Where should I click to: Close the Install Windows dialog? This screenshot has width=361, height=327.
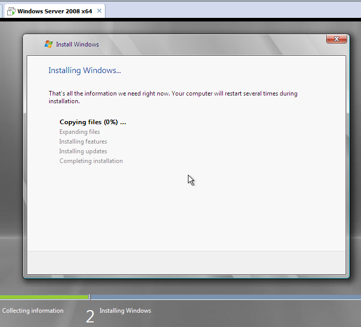tap(336, 39)
